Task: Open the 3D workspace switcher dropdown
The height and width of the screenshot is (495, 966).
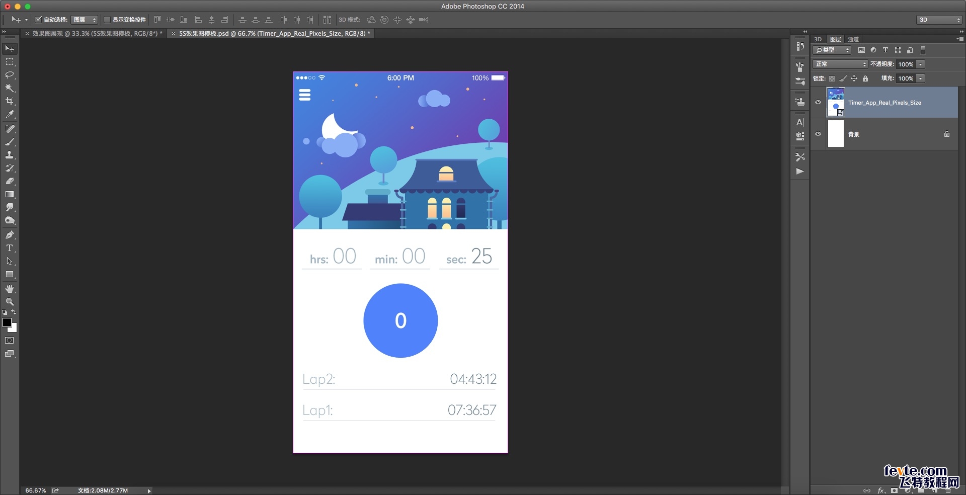Action: click(939, 20)
